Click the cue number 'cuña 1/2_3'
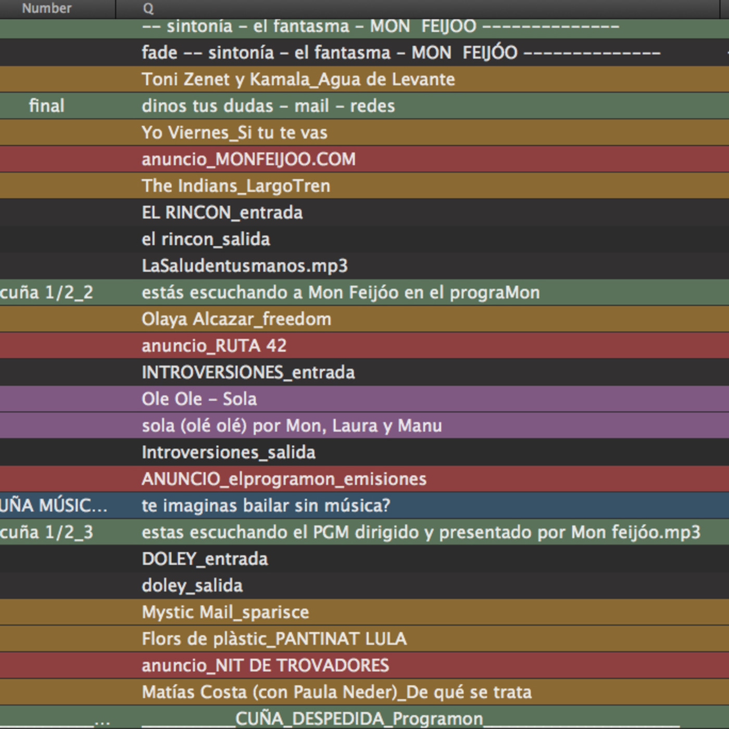729x729 pixels. coord(47,533)
